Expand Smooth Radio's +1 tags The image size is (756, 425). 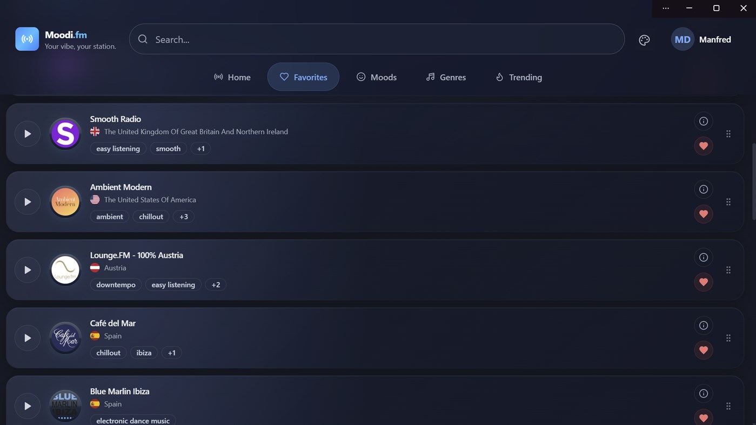(200, 149)
